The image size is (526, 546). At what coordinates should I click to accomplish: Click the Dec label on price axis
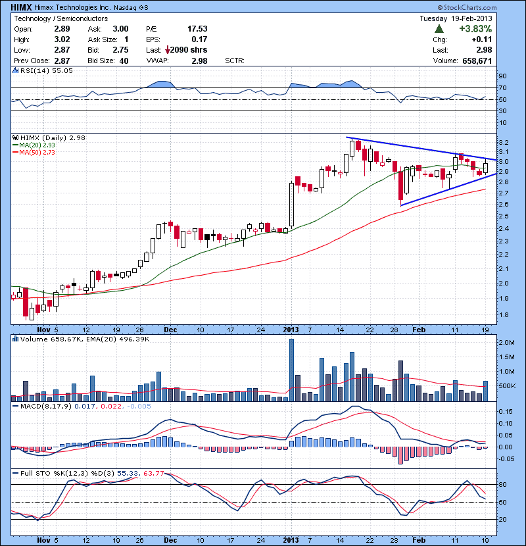170,330
